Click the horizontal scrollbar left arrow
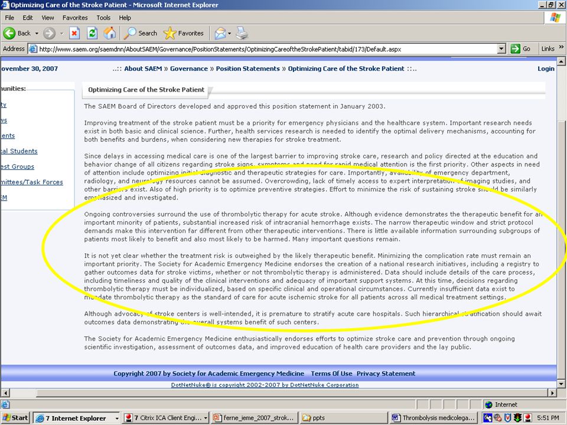Screen dimensions: 567x425 point(5,393)
